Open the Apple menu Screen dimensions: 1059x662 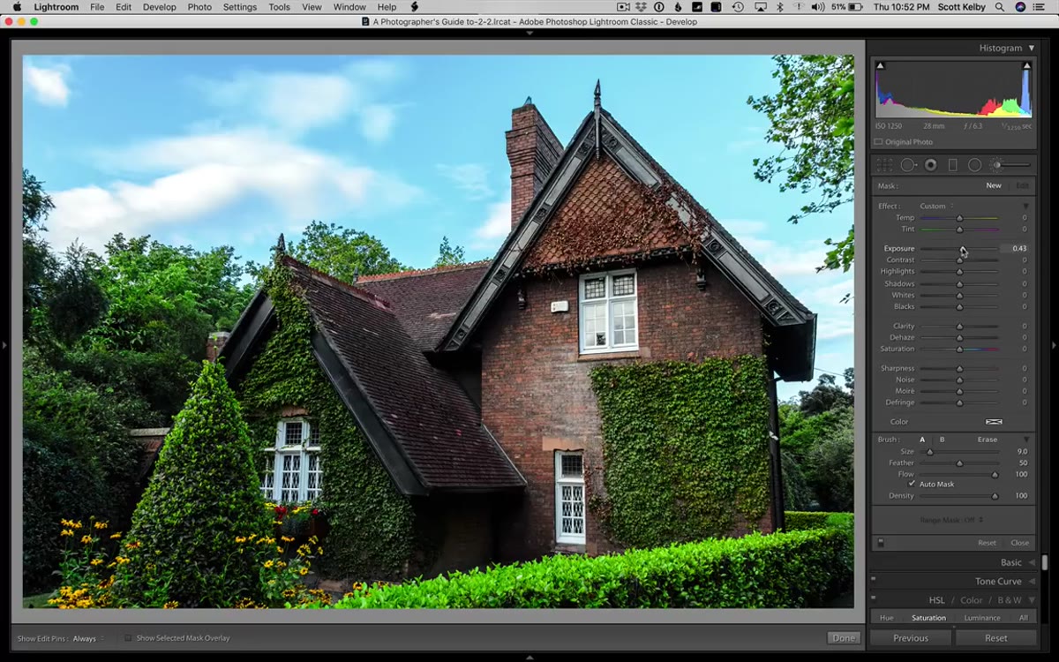pyautogui.click(x=16, y=7)
